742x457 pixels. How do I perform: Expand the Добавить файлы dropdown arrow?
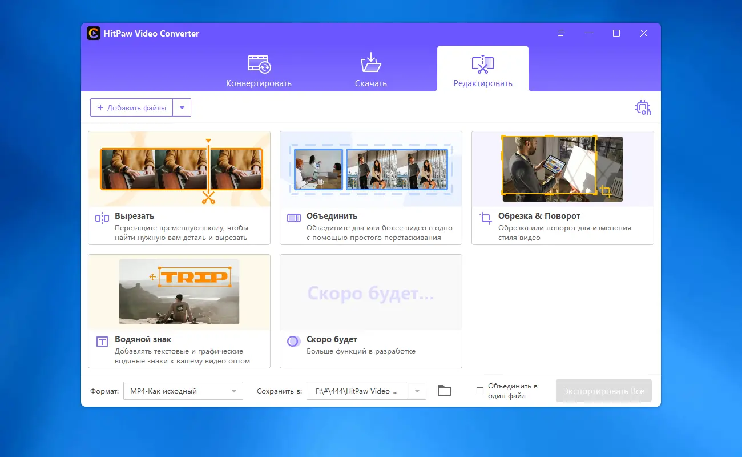click(182, 107)
